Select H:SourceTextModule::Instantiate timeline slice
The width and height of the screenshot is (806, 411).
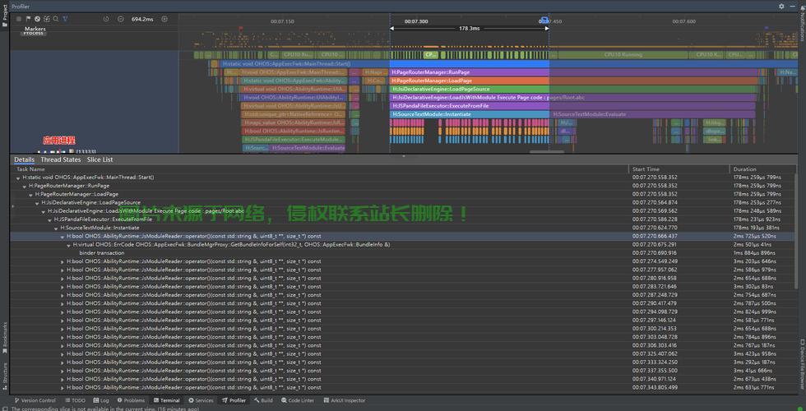(x=470, y=114)
